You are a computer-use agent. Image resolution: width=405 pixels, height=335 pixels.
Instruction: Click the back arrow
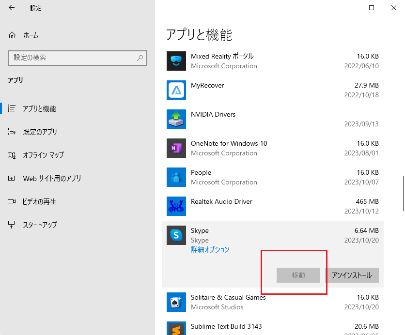11,8
